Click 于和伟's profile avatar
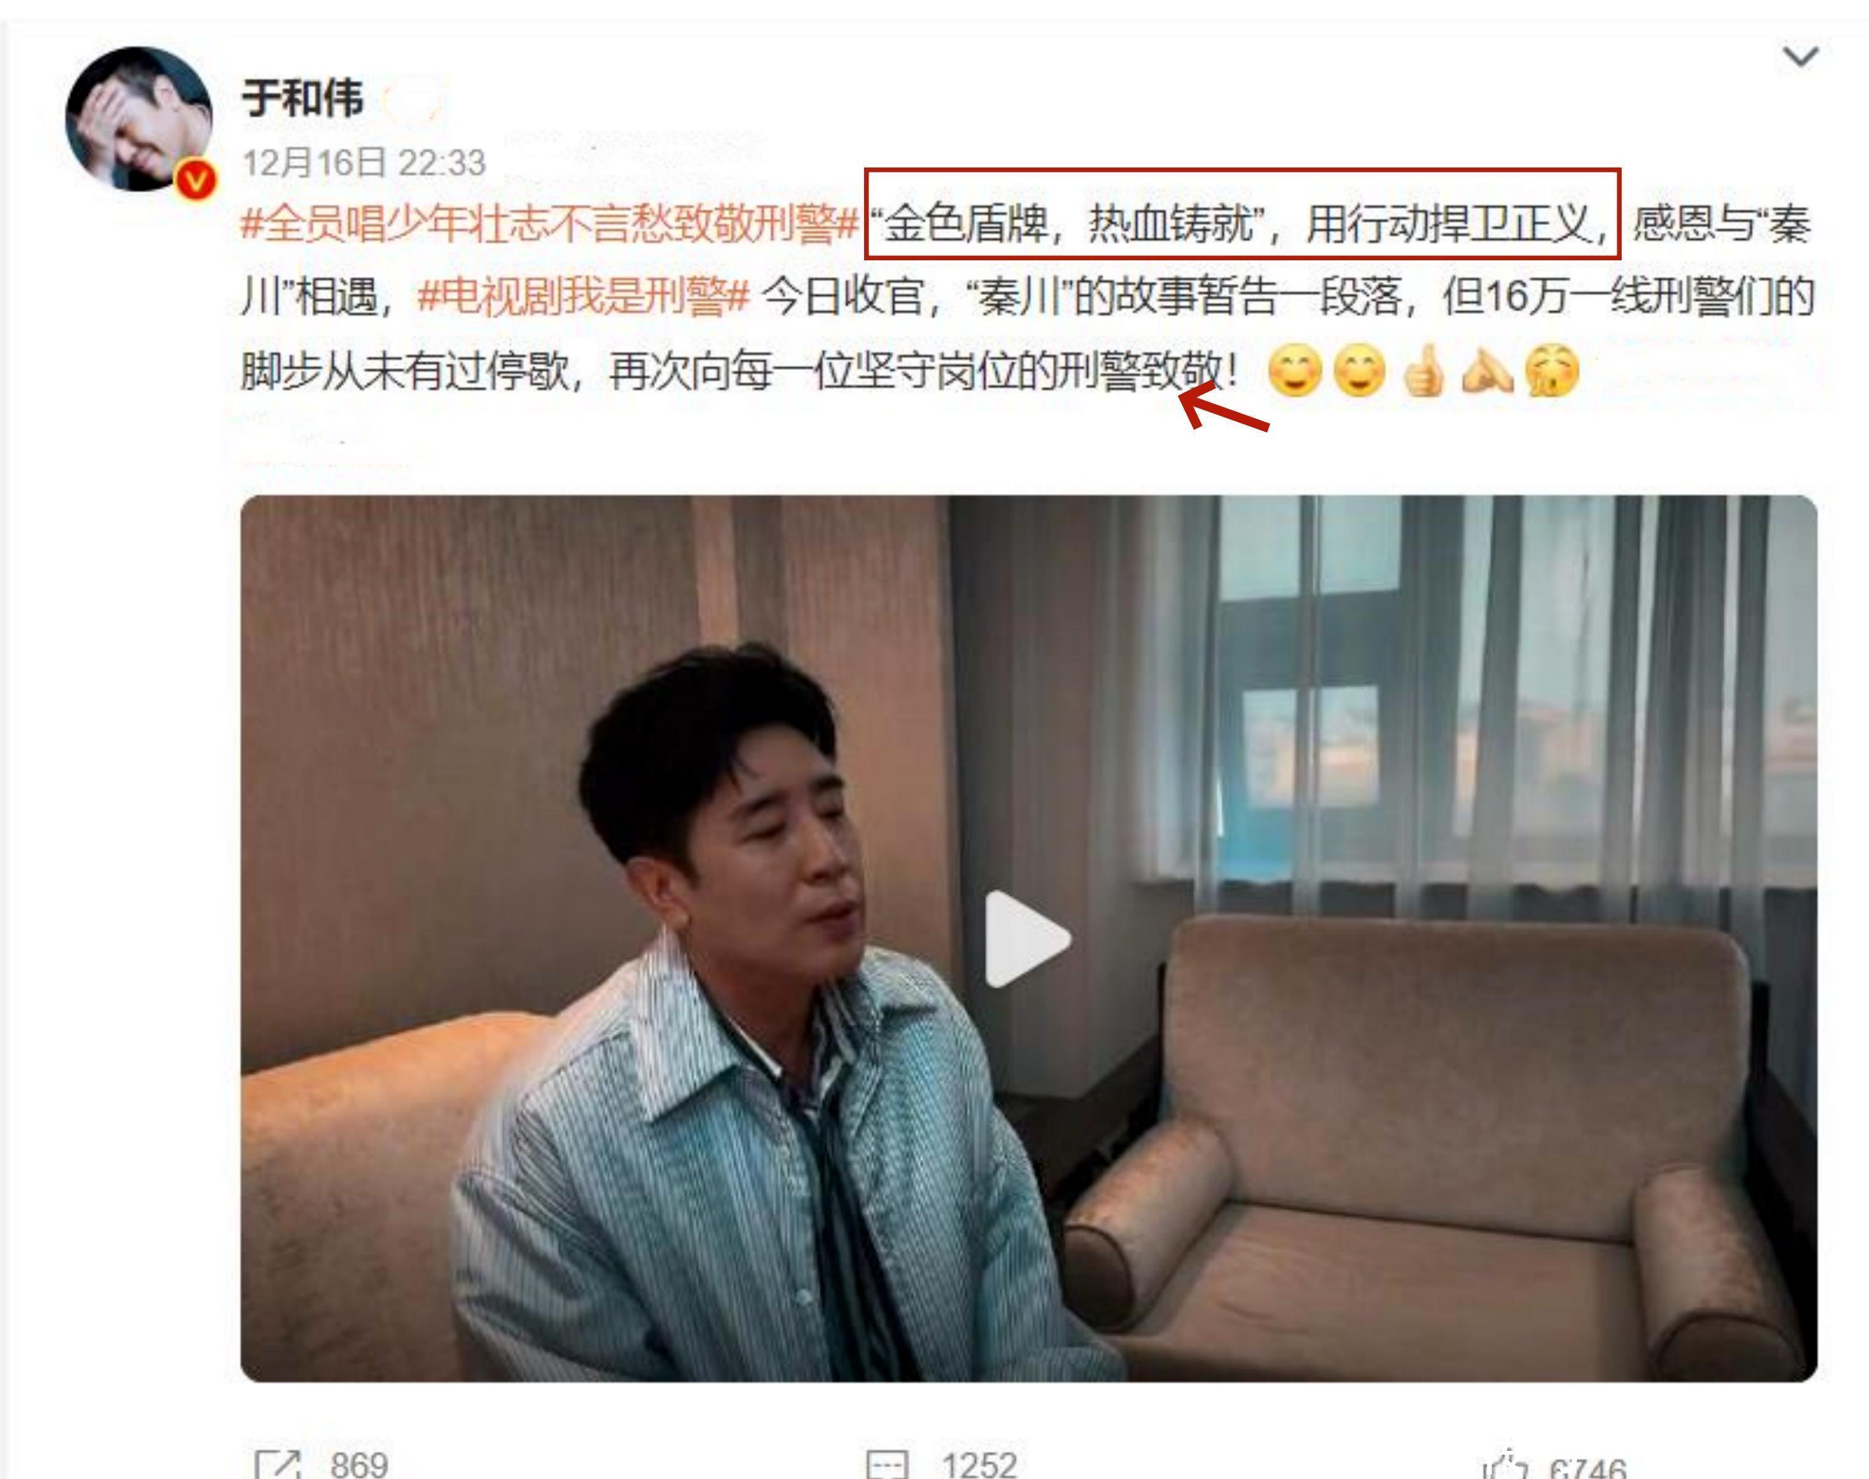 138,120
